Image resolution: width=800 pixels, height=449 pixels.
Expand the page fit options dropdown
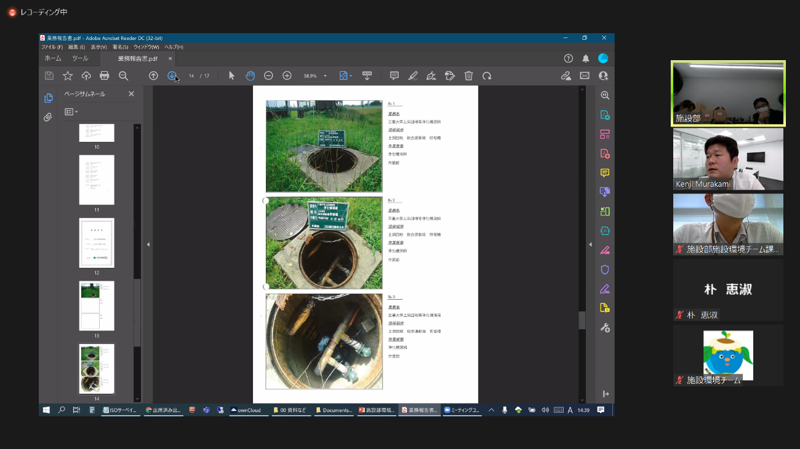[x=351, y=76]
